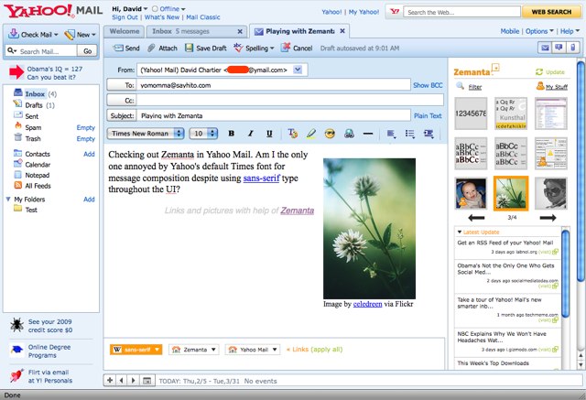This screenshot has height=400, width=586.
Task: Click the Zemanta Filter magnifier icon
Action: (460, 86)
